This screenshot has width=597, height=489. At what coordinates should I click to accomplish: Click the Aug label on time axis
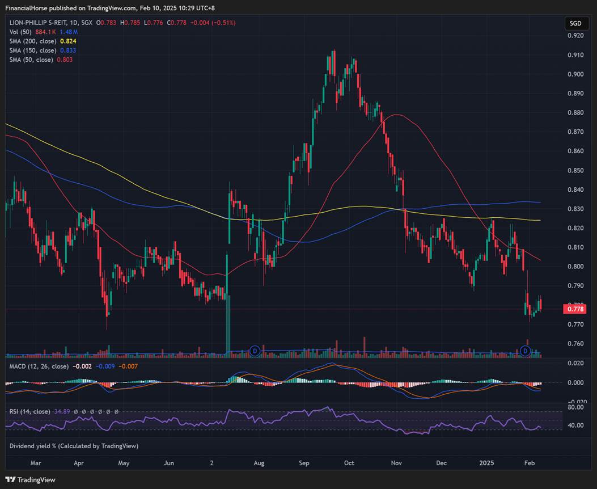(259, 463)
